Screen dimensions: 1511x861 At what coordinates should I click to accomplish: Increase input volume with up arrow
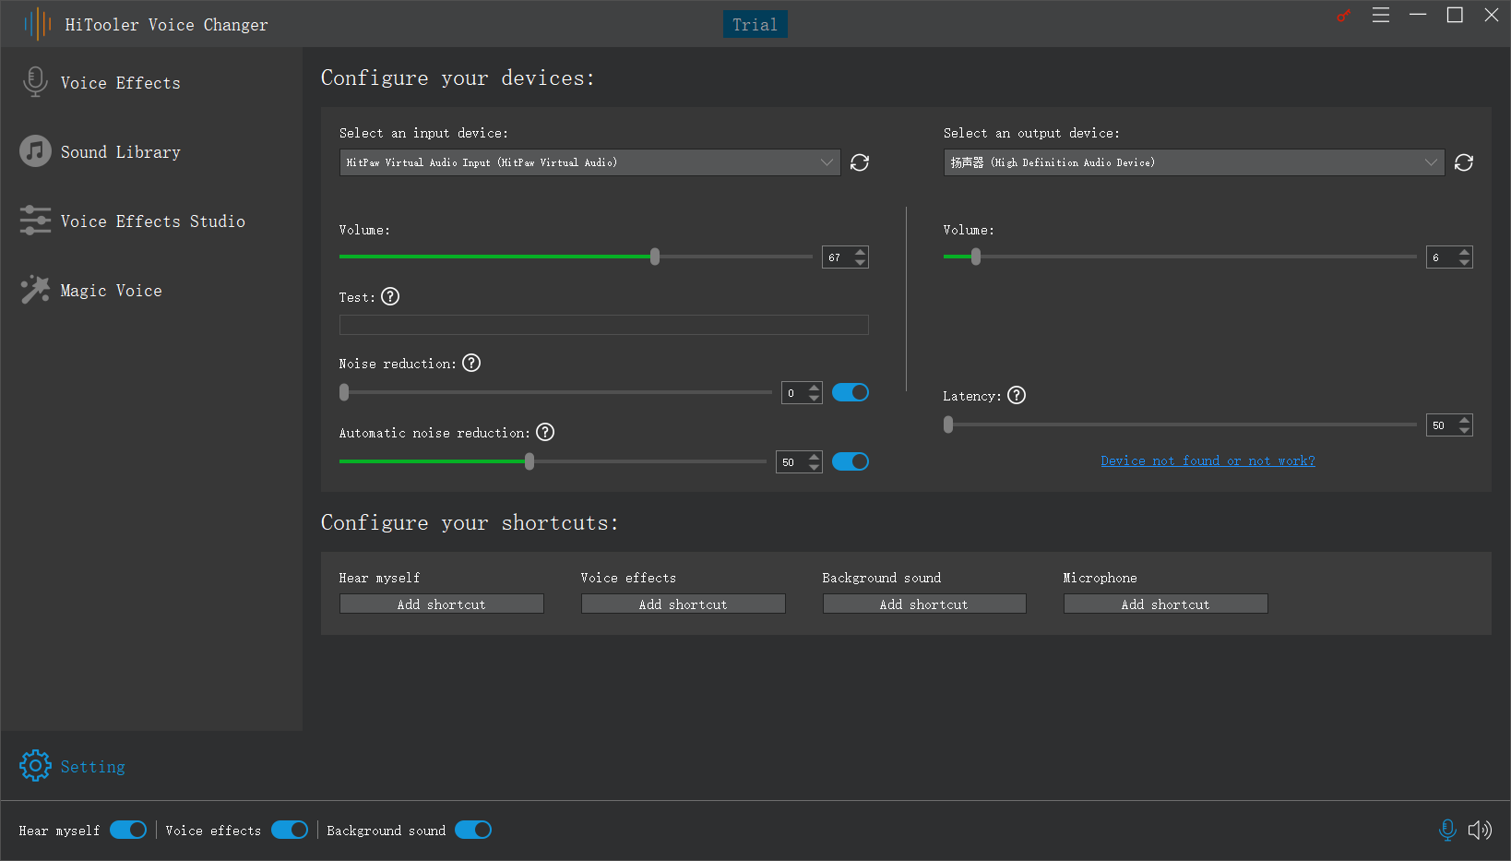point(861,252)
